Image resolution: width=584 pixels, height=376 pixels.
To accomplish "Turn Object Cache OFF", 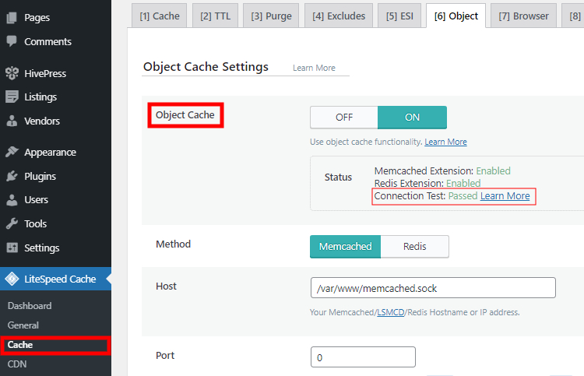I will tap(343, 118).
